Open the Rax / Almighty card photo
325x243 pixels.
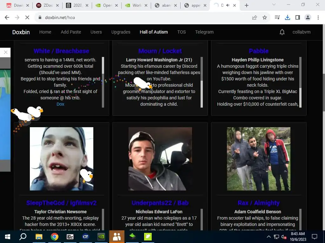click(x=259, y=159)
